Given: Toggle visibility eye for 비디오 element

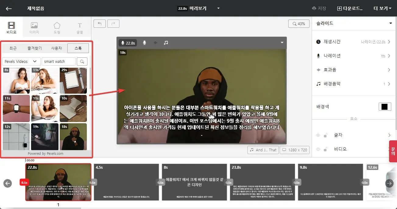Looking at the screenshot, I should click(318, 149).
